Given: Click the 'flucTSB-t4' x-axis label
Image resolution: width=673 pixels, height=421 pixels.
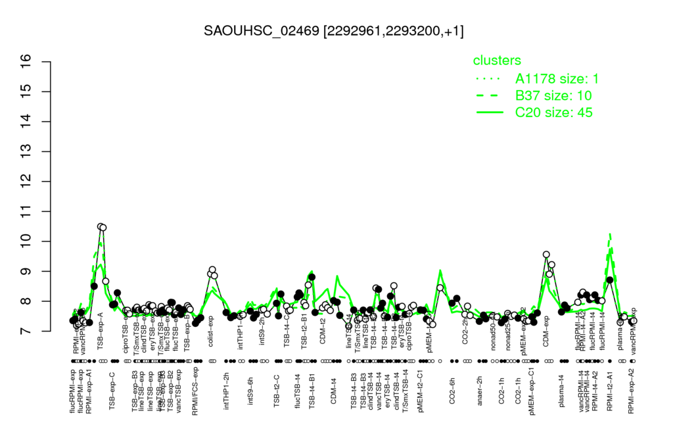Looking at the screenshot, I should tap(298, 391).
